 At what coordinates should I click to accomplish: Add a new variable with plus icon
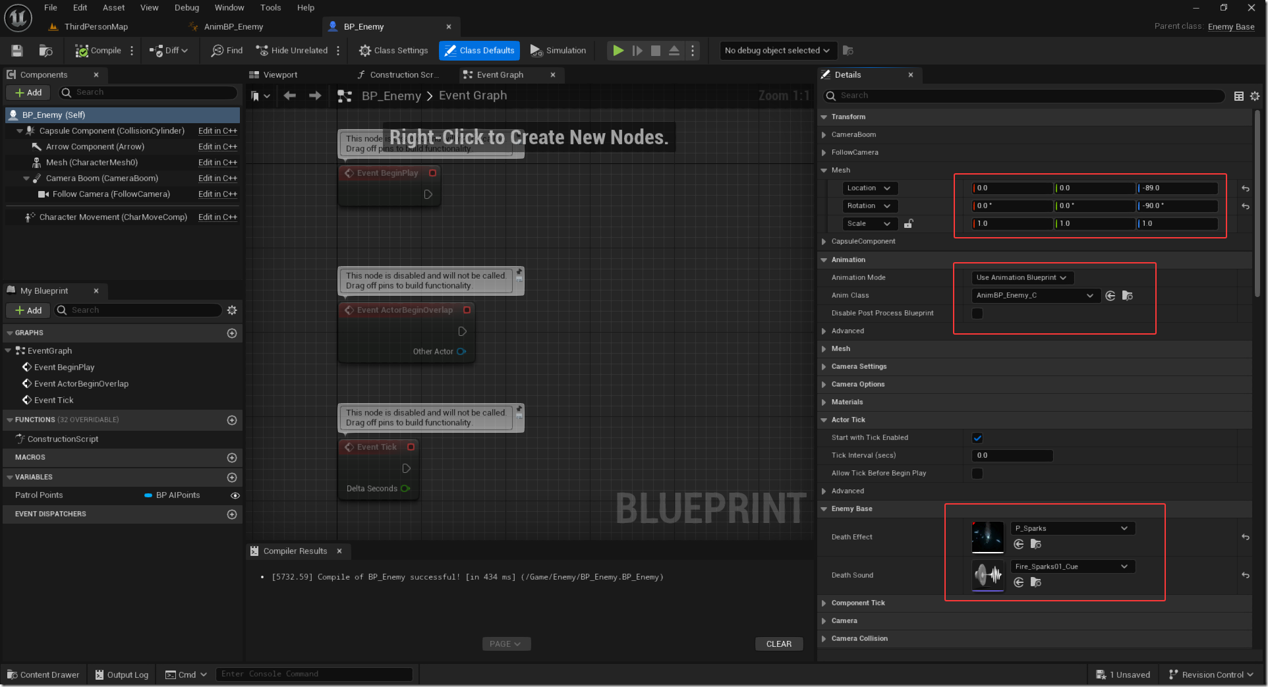pyautogui.click(x=232, y=478)
